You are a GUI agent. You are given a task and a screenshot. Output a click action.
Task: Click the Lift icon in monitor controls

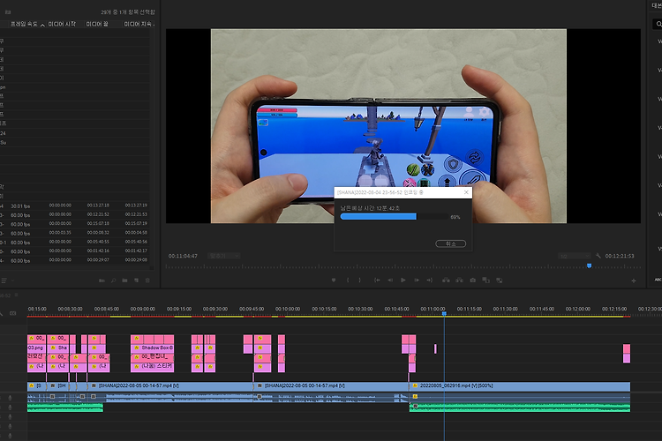446,280
